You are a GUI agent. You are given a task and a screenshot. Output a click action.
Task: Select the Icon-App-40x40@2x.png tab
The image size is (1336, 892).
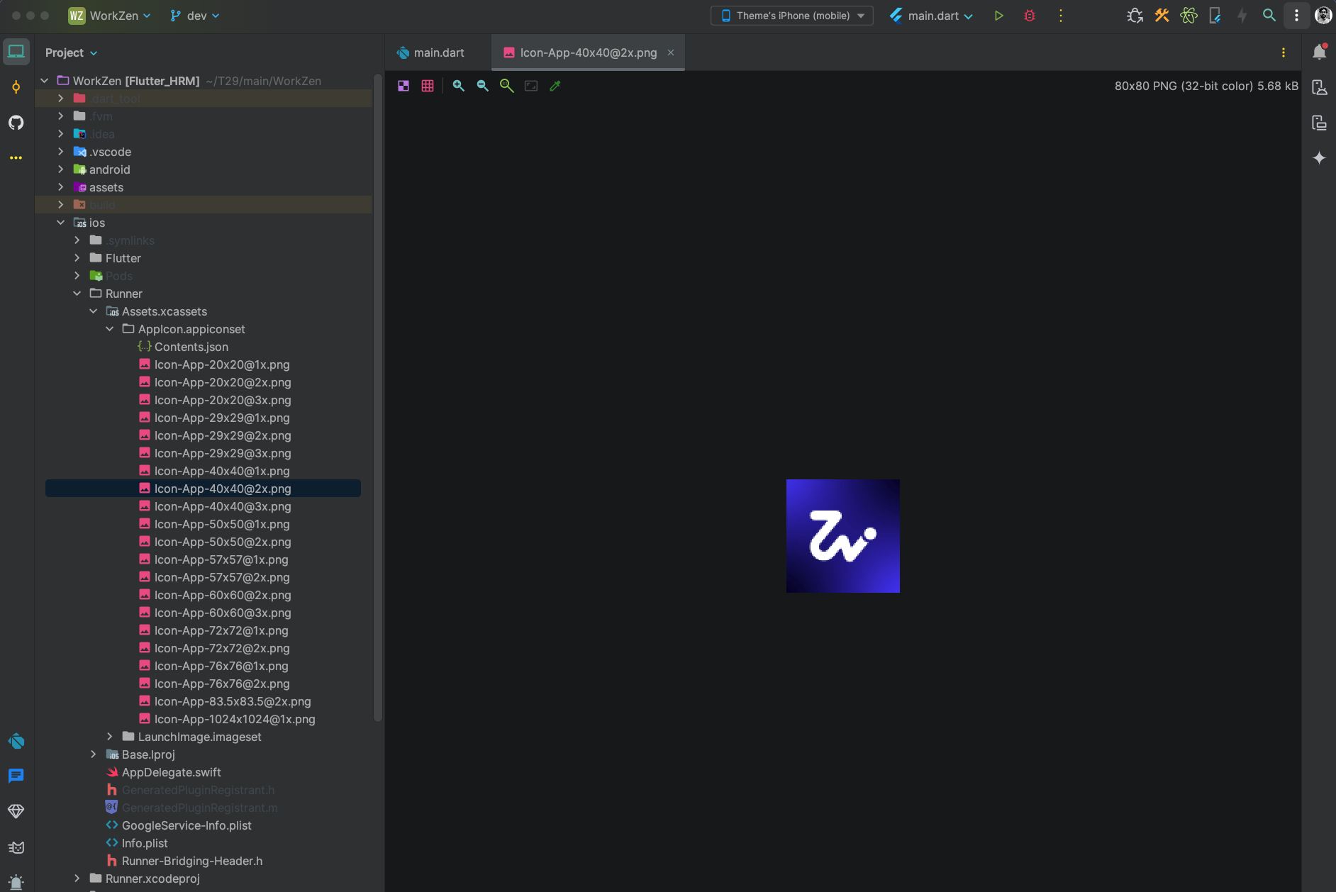point(588,52)
